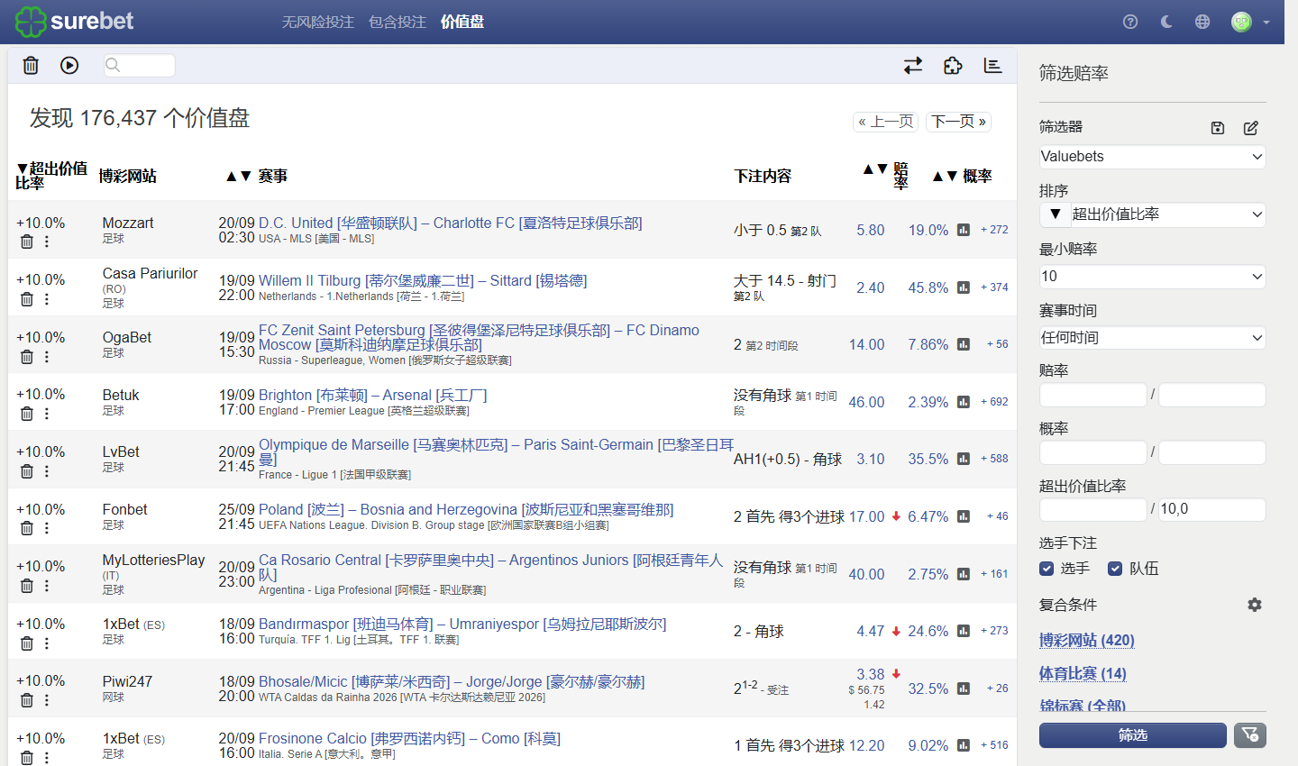1298x766 pixels.
Task: Delete the Betuk row with trash icon
Action: click(27, 414)
